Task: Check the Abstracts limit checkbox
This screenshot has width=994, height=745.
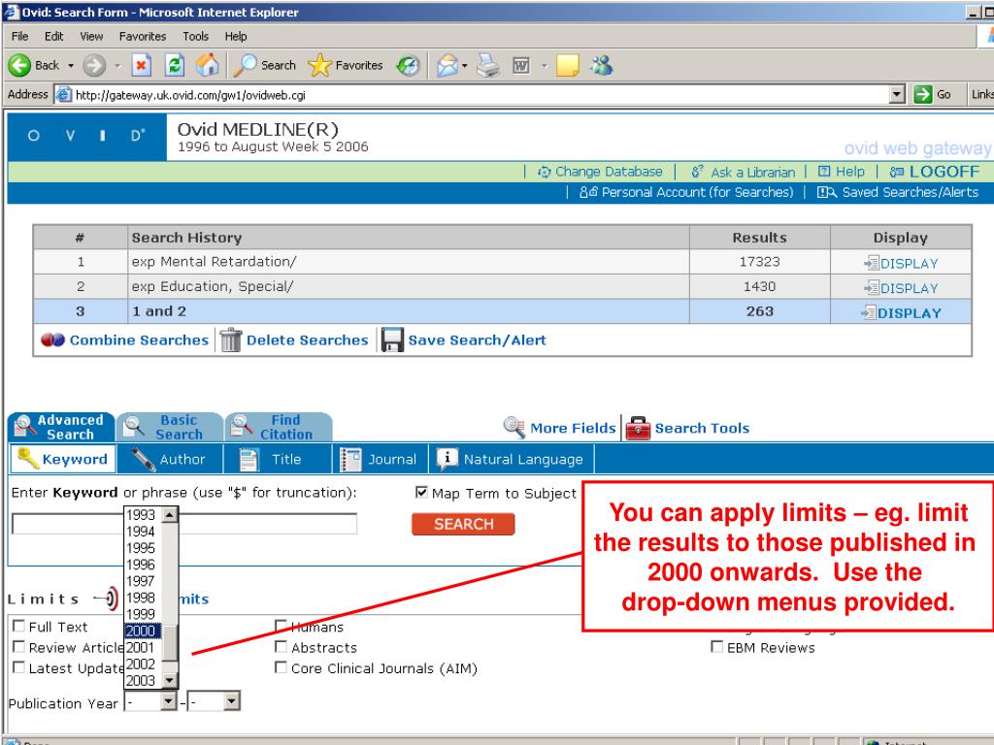Action: 281,647
